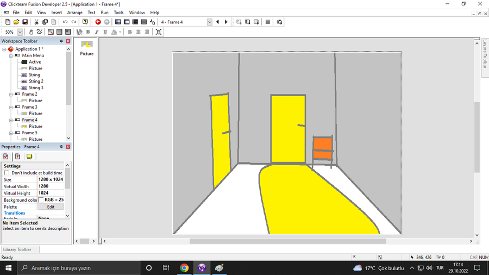Select the Picture object in left object list

87,48
